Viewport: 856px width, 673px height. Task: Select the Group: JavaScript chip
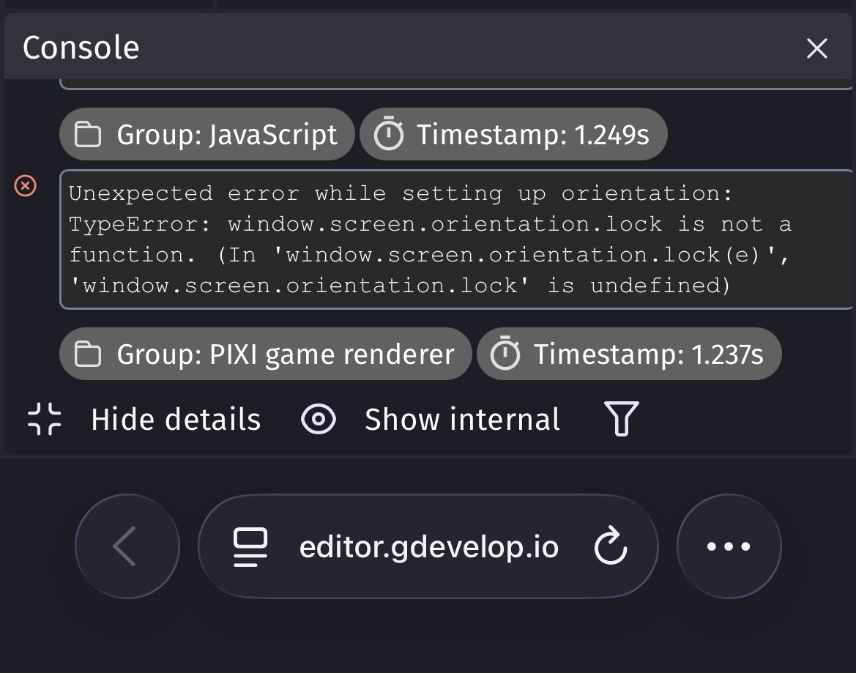[207, 134]
